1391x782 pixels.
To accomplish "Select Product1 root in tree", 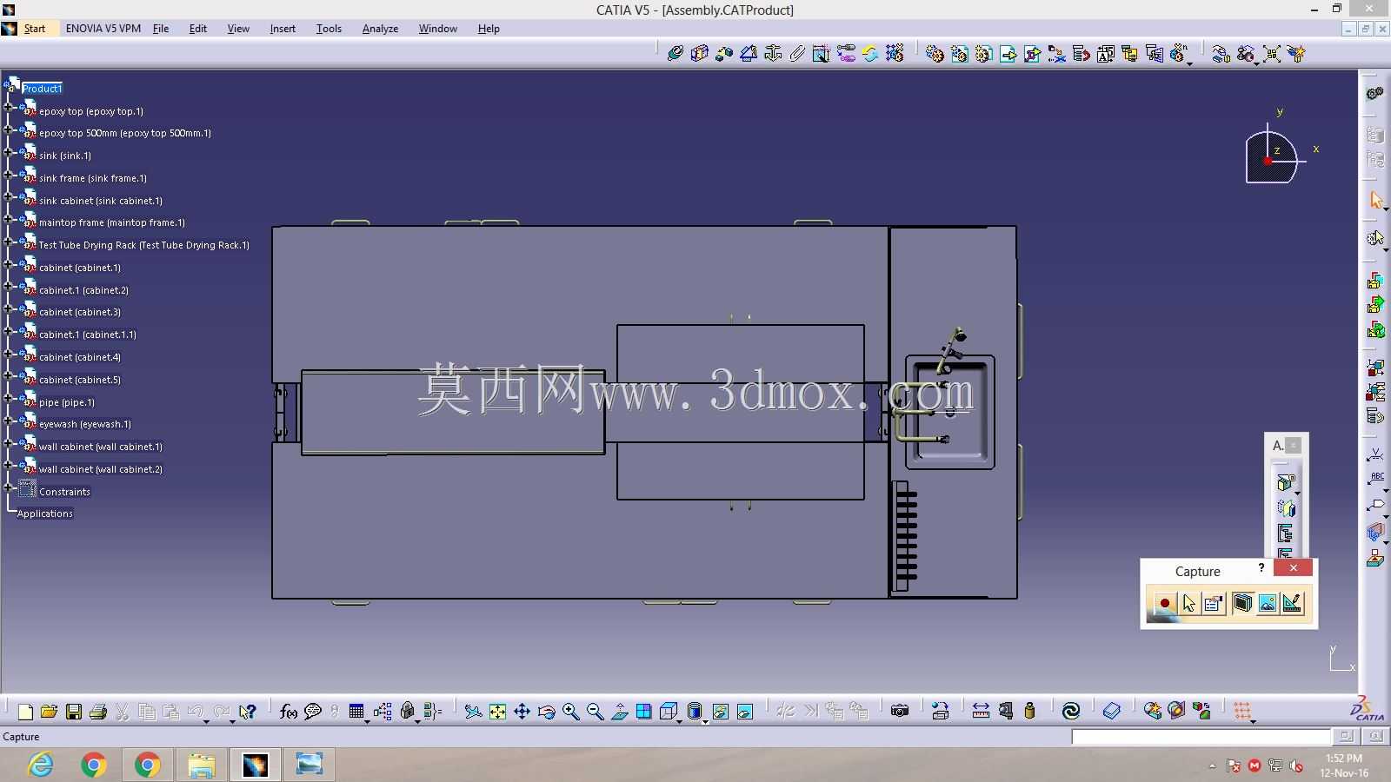I will [42, 89].
